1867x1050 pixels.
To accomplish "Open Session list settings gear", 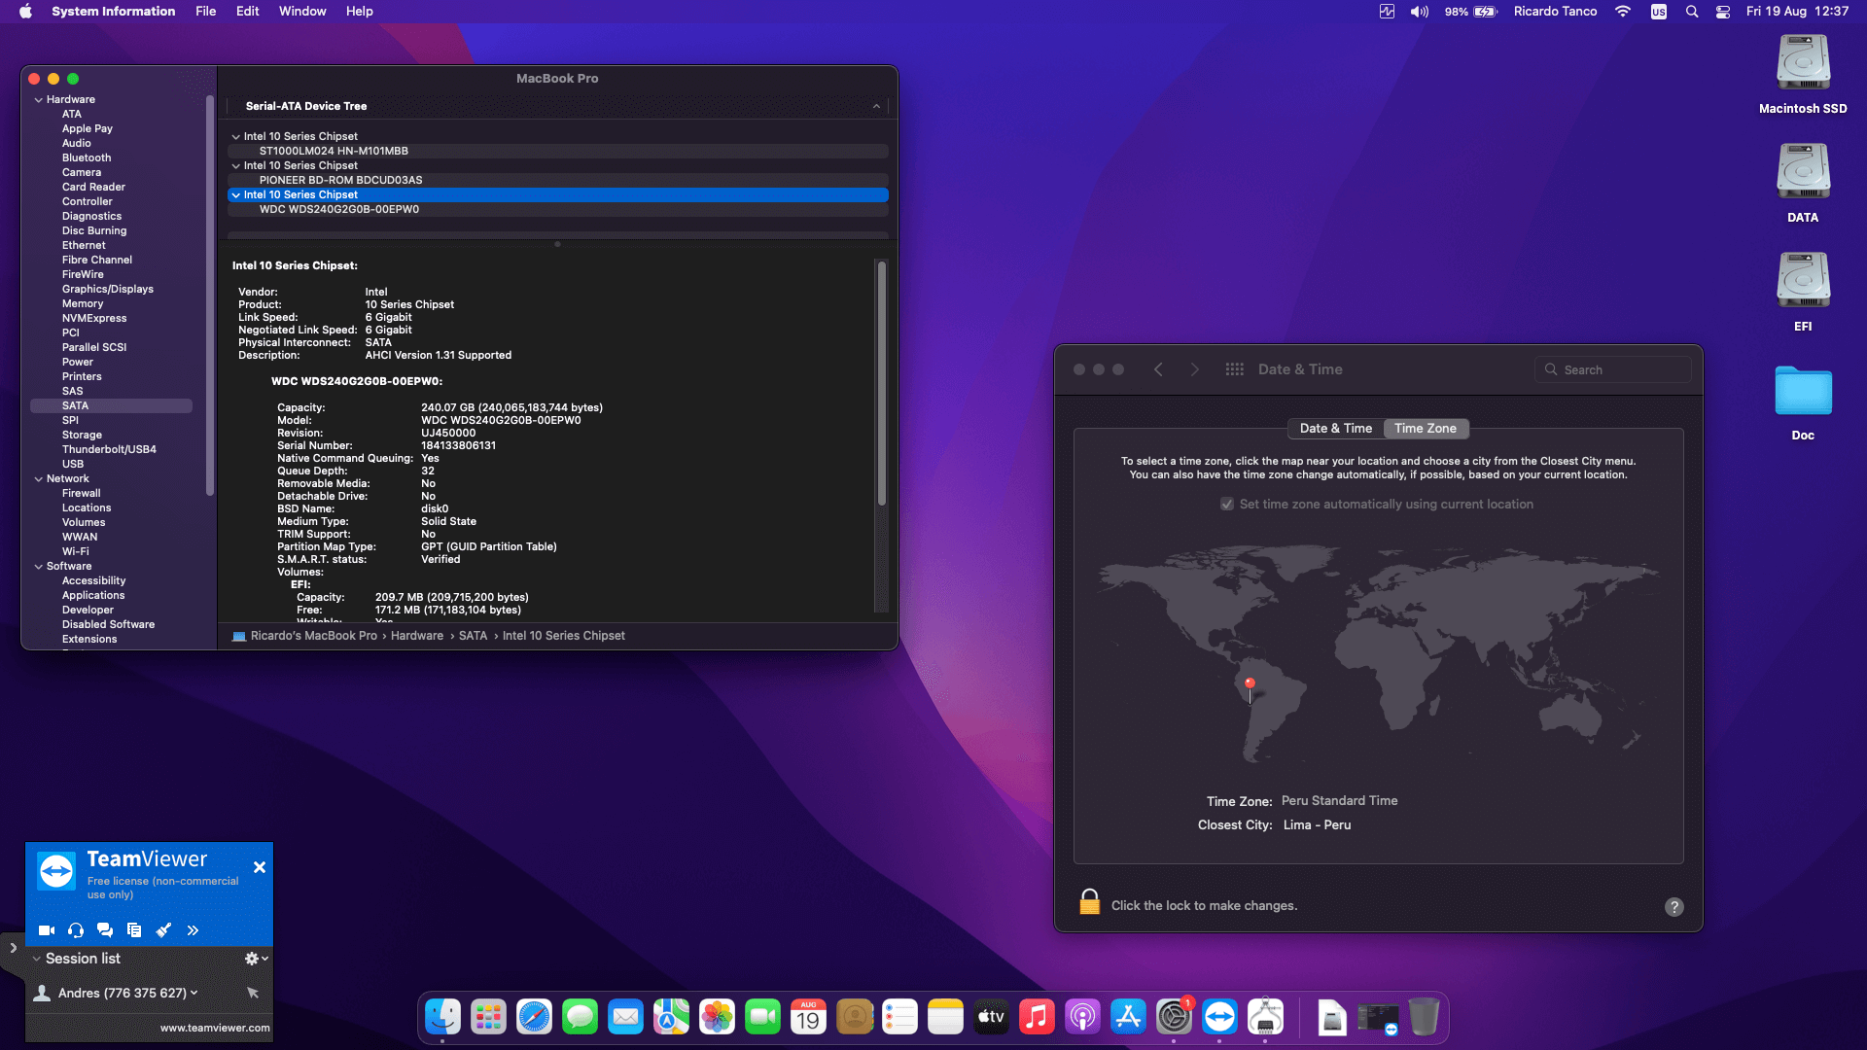I will pos(254,958).
